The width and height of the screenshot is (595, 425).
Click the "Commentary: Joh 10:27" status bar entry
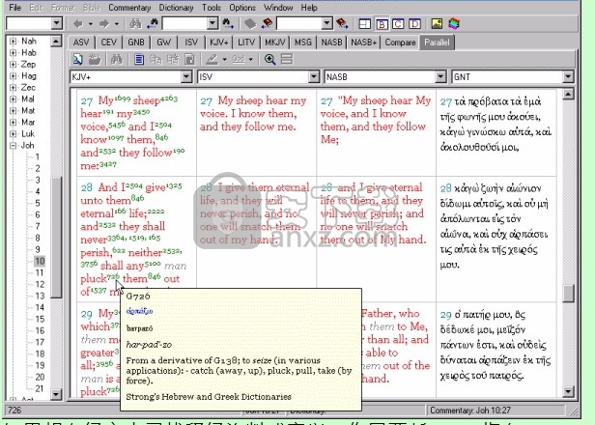(x=470, y=411)
